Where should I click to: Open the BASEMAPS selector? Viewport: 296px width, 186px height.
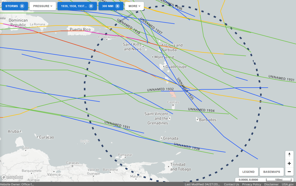click(x=271, y=172)
